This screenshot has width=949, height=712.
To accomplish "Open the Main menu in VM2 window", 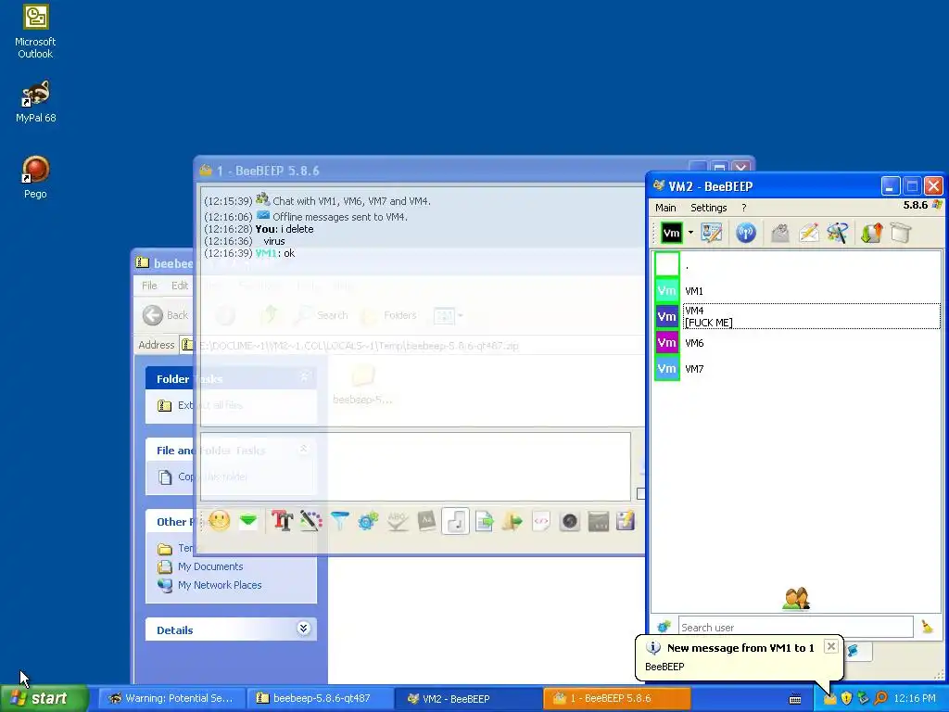I will [x=665, y=208].
